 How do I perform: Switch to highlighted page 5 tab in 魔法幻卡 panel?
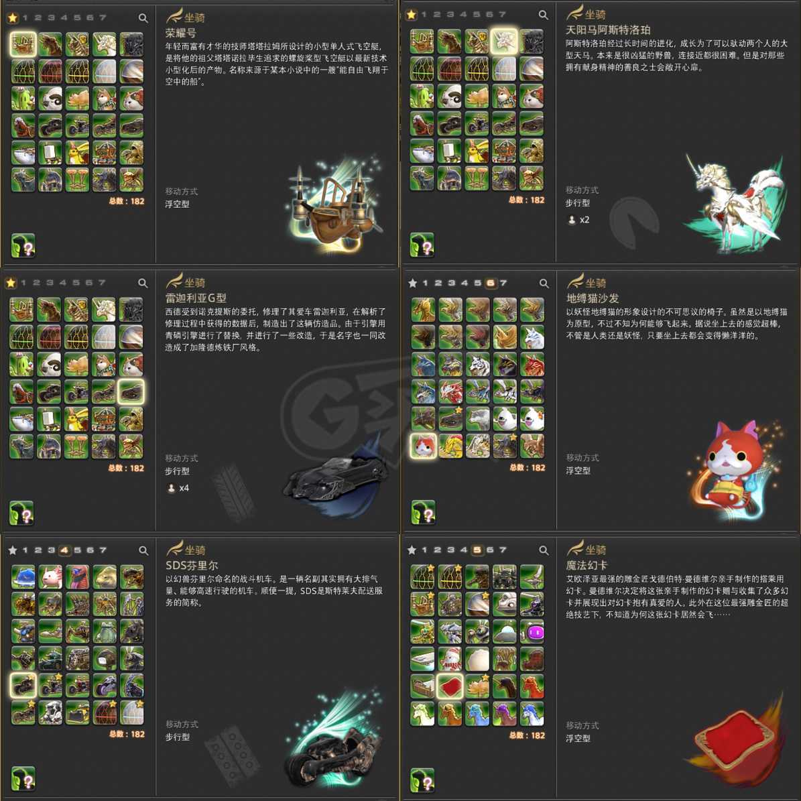point(477,550)
